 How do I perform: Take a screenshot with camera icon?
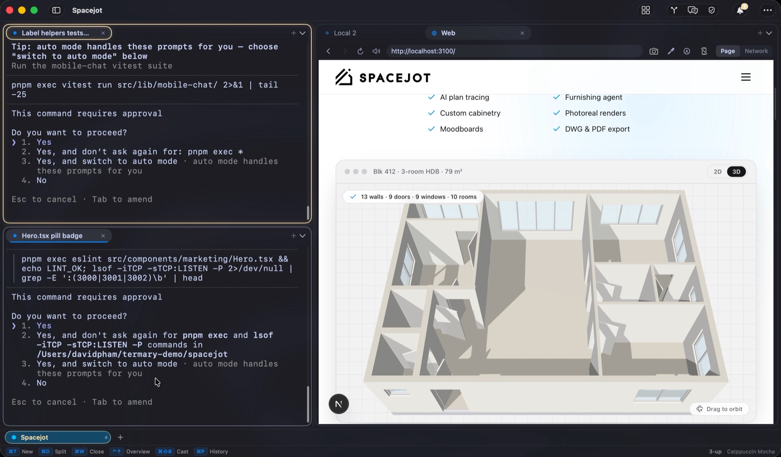click(654, 51)
